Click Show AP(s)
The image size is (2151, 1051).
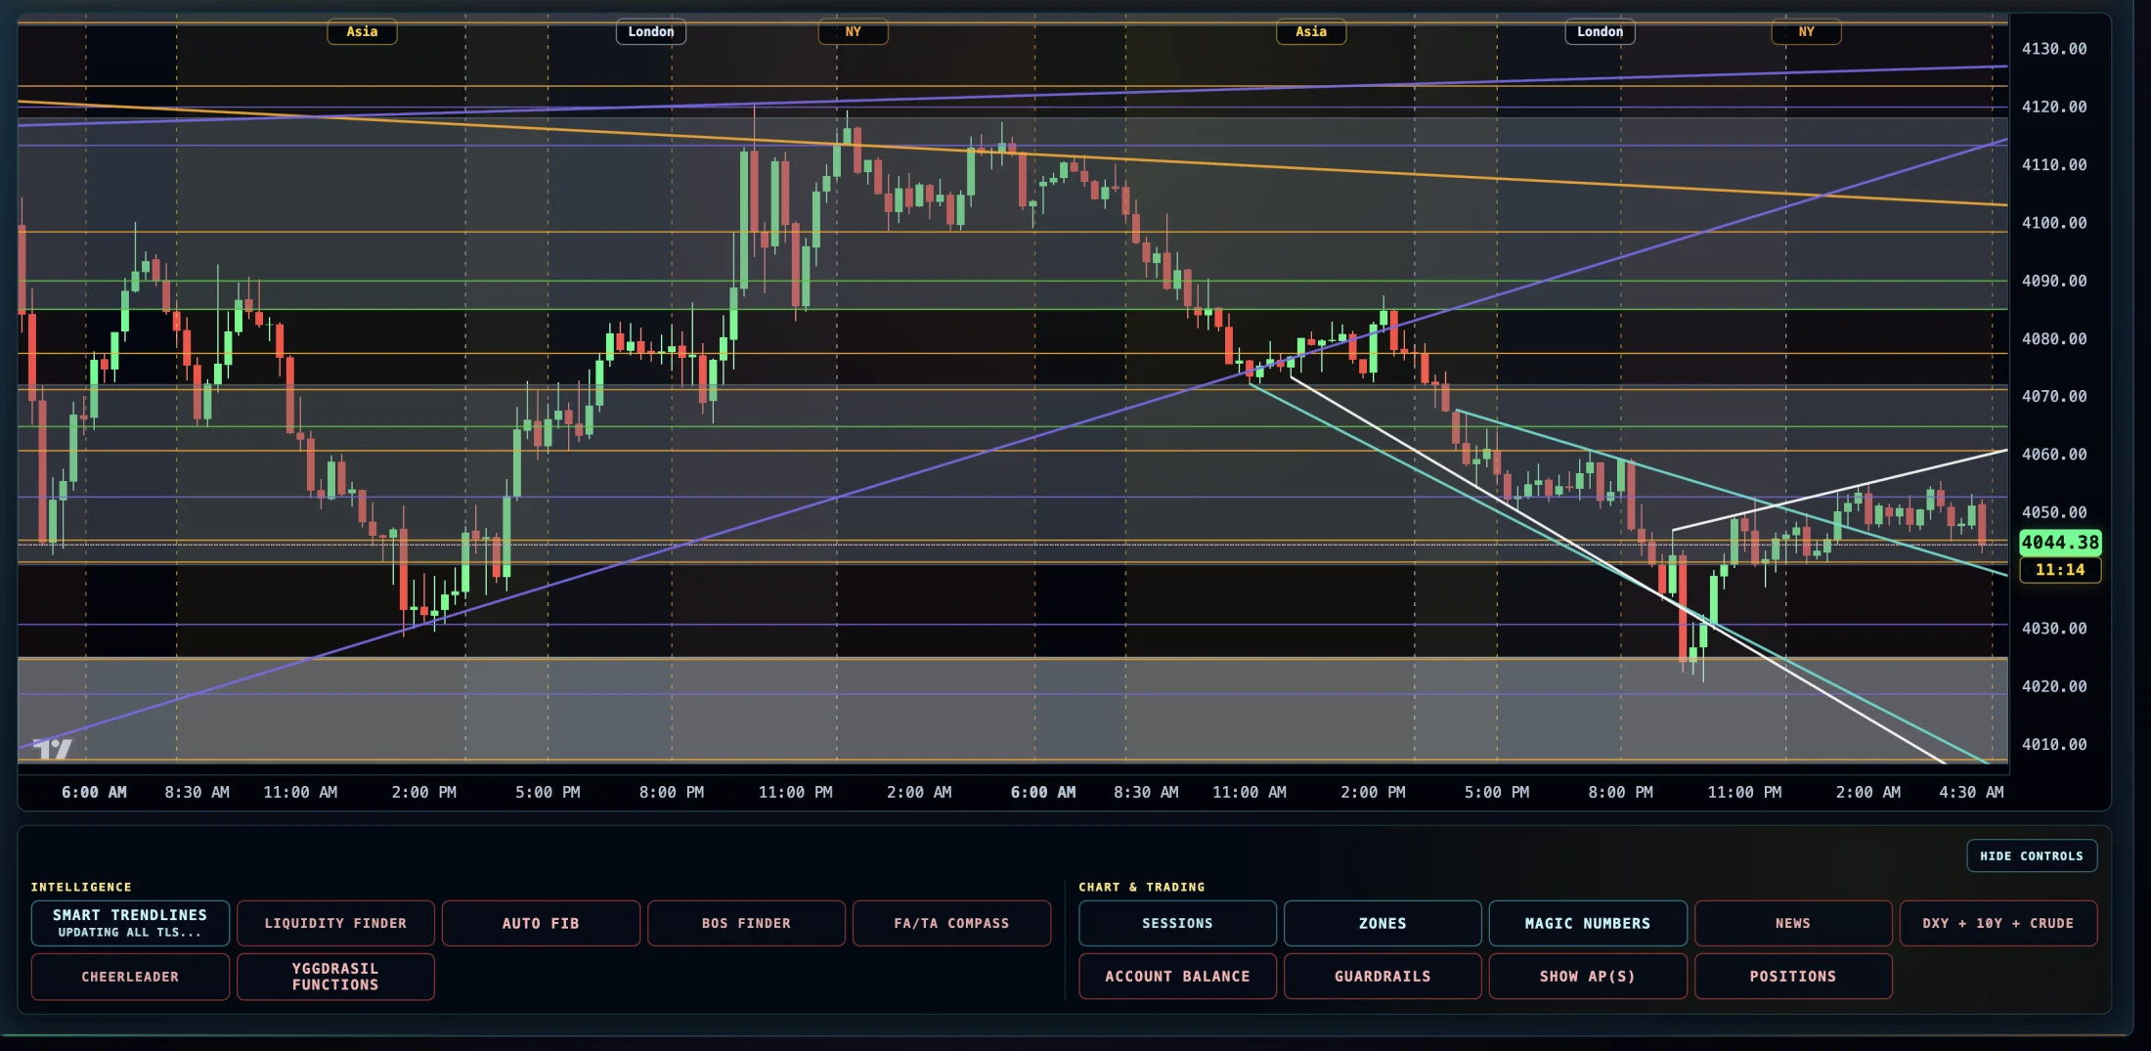point(1588,977)
